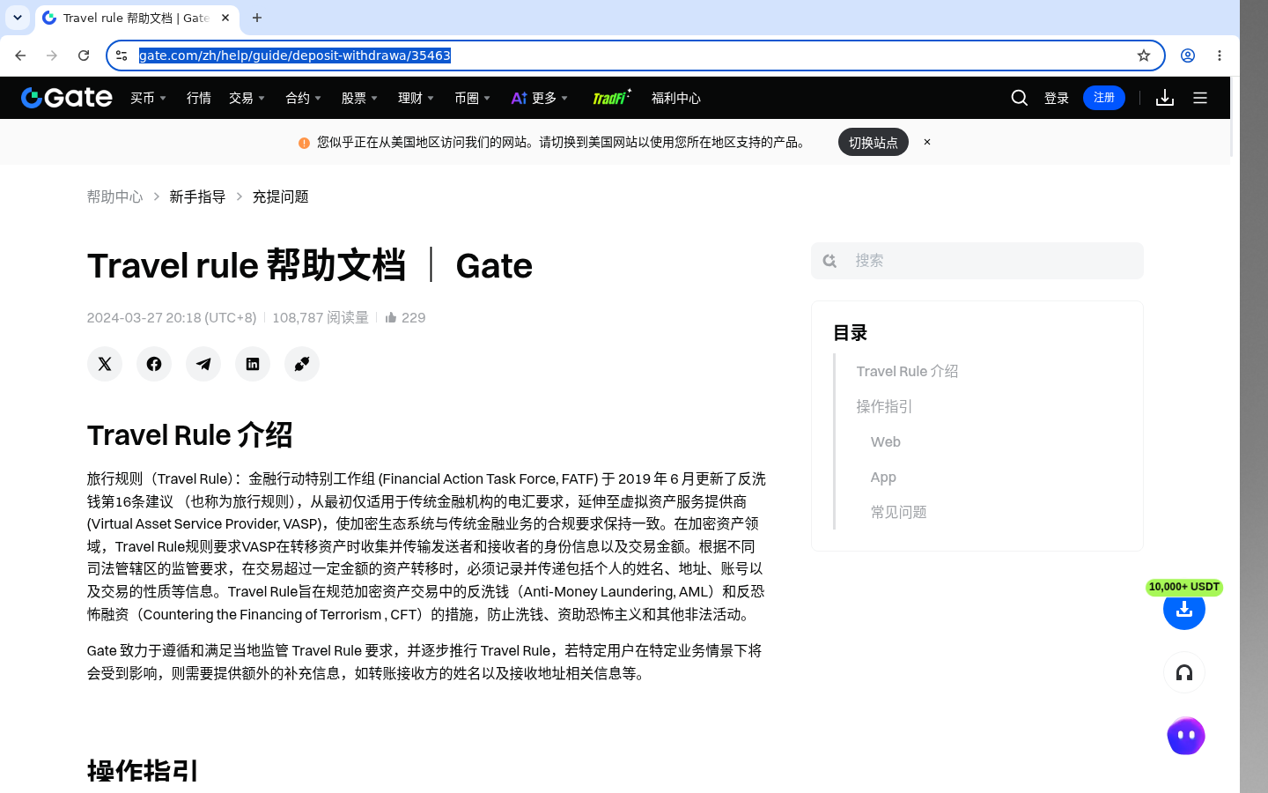This screenshot has height=793, width=1268.
Task: Reload the page
Action: [x=84, y=56]
